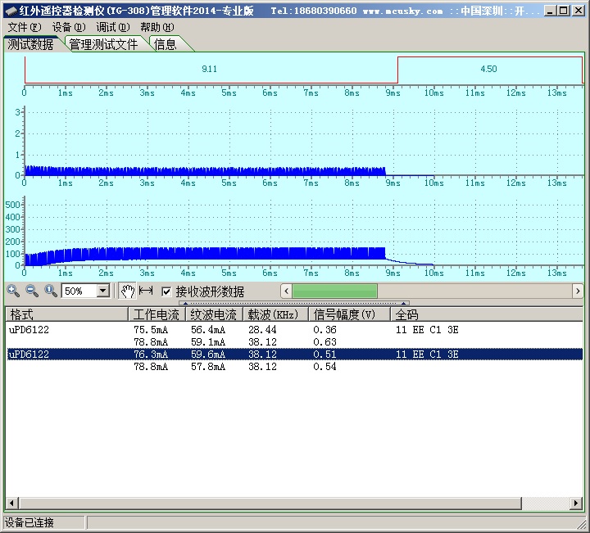Click the third magnifier zoom reset icon
Image resolution: width=590 pixels, height=533 pixels.
click(x=51, y=291)
